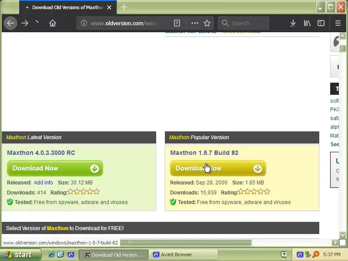This screenshot has width=348, height=261.
Task: Open the Library bookshelf icon
Action: (307, 23)
